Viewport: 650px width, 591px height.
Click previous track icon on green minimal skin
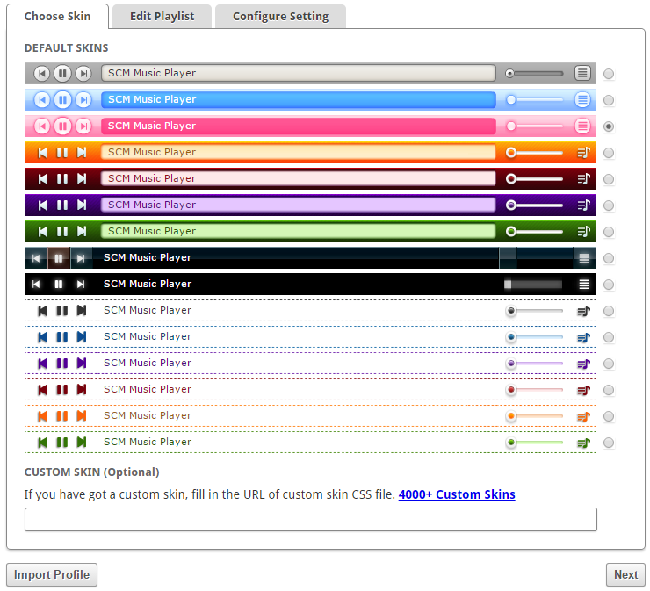[42, 443]
